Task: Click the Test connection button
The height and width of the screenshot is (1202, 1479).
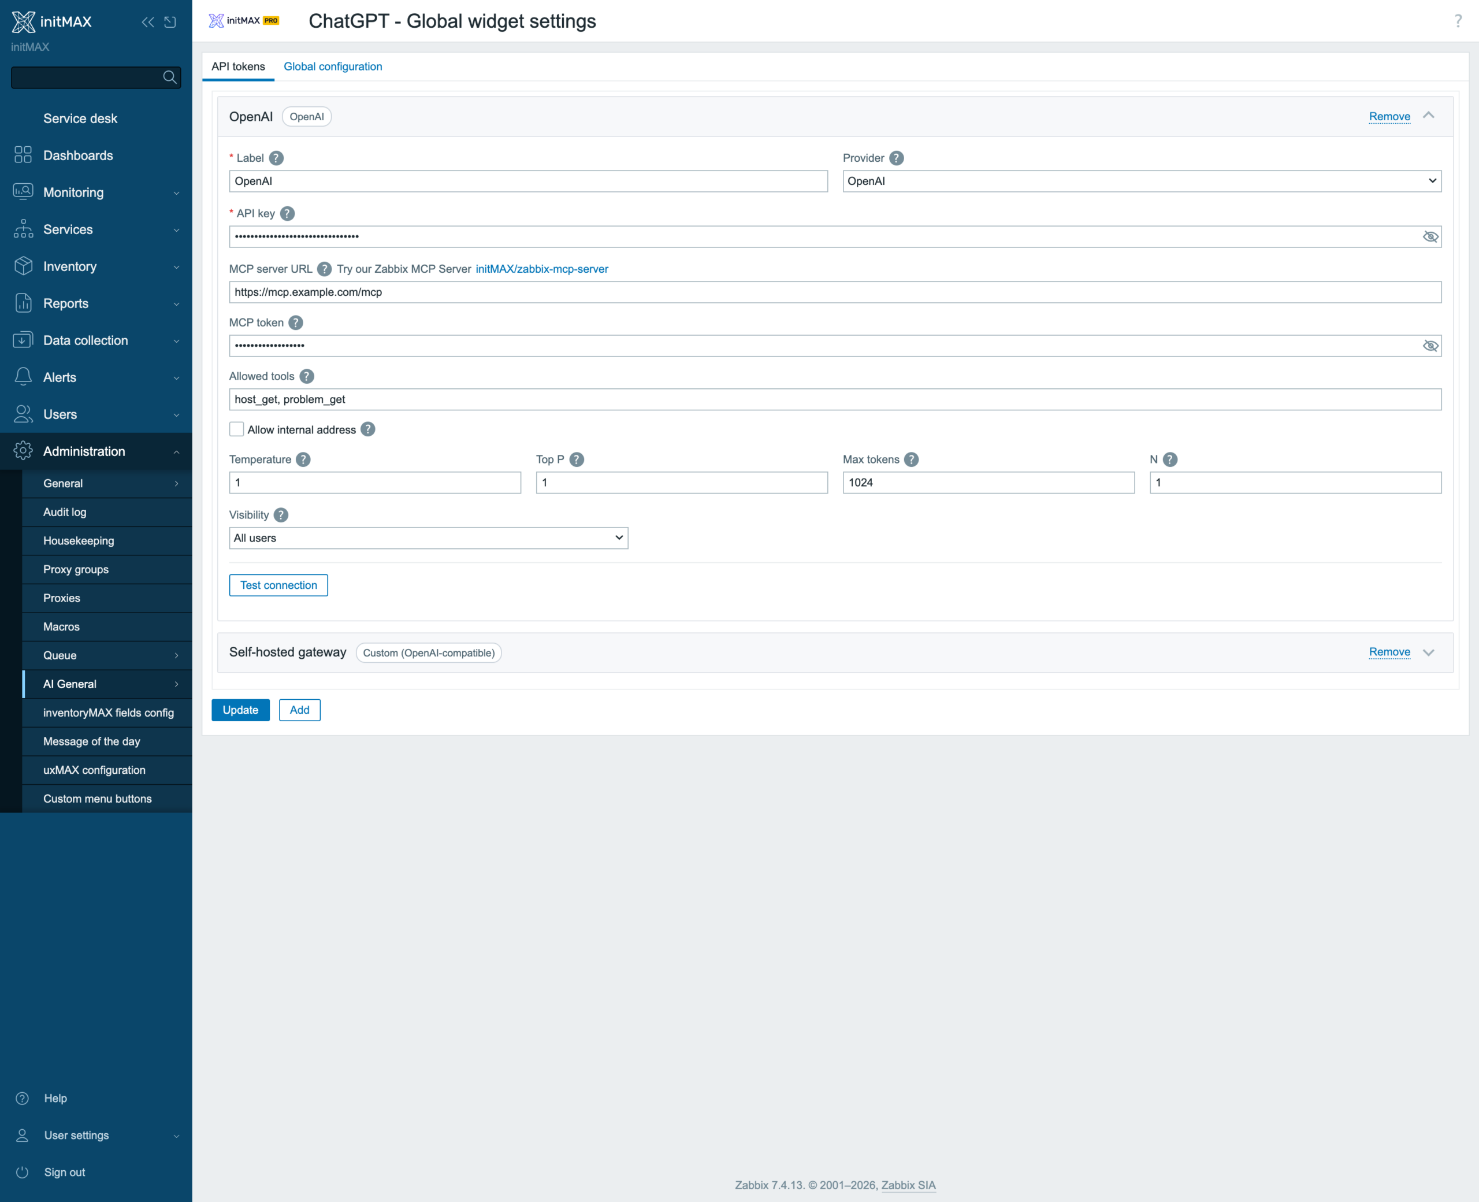Action: [278, 585]
